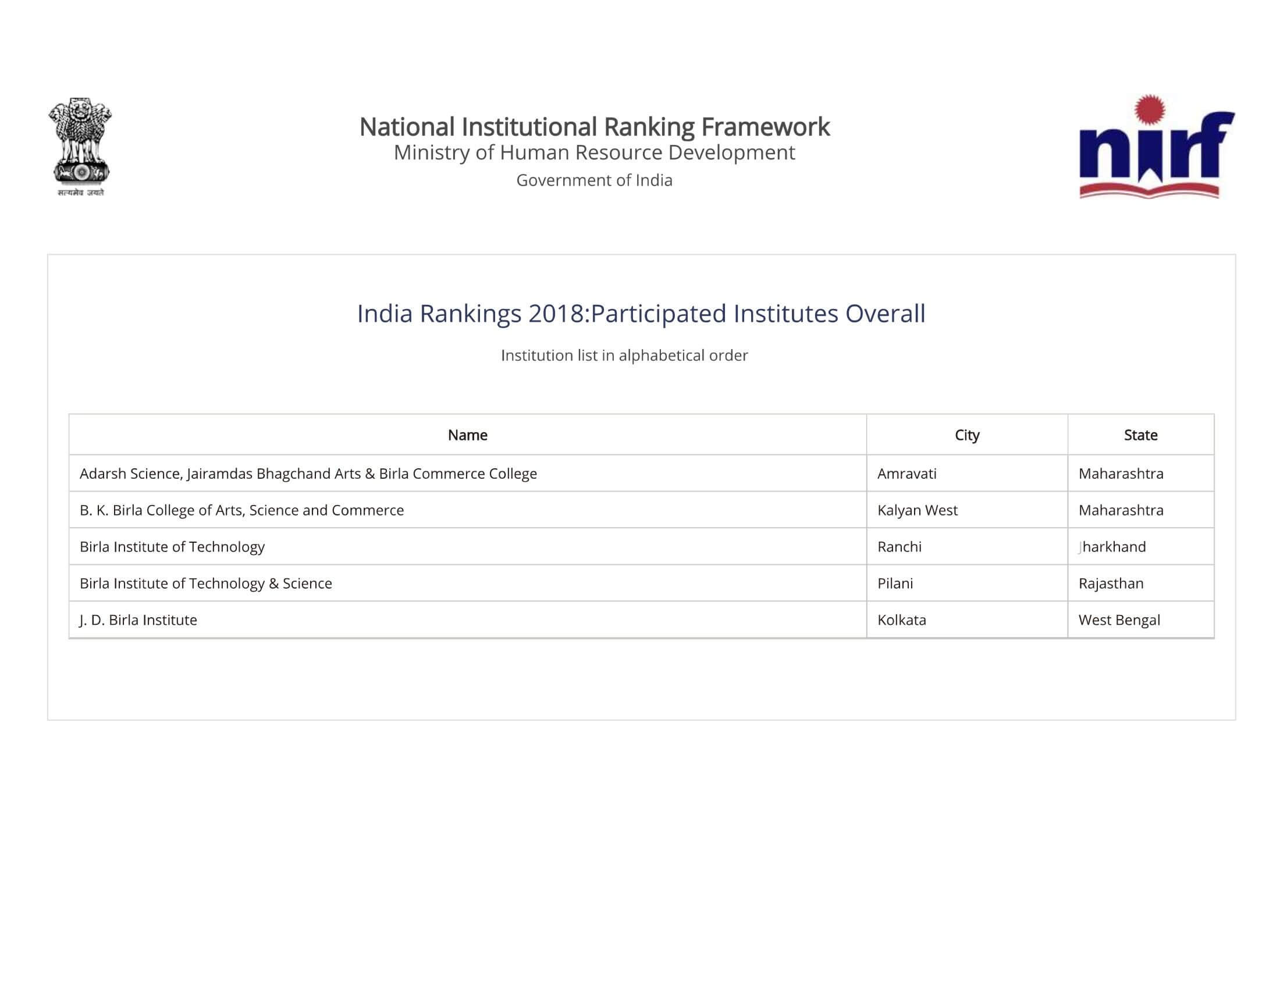This screenshot has width=1280, height=989.
Task: Click the Name column header
Action: tap(467, 435)
